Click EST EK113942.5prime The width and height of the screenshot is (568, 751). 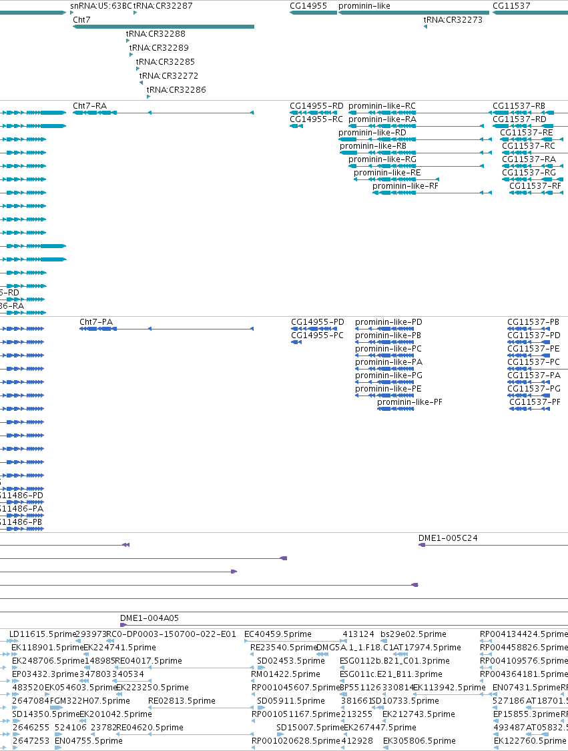[450, 688]
